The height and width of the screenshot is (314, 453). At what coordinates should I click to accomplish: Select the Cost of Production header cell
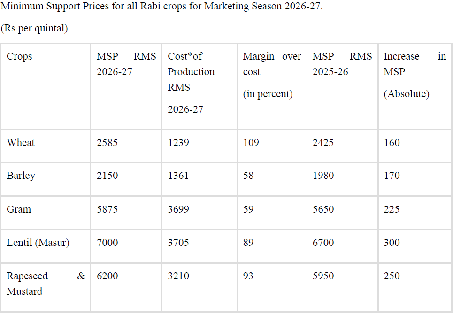pos(191,80)
